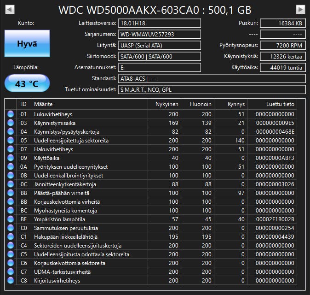The height and width of the screenshot is (295, 310).
Task: Select raw value 00000000ABF3
Action: (x=275, y=158)
